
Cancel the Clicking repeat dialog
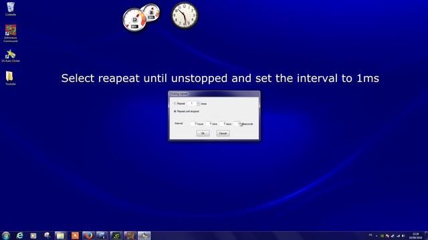click(223, 133)
